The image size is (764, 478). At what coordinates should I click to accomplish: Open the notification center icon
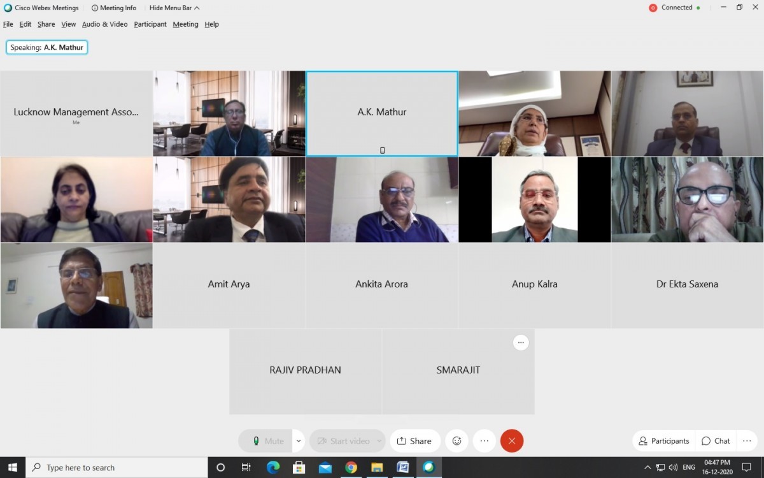click(x=747, y=467)
